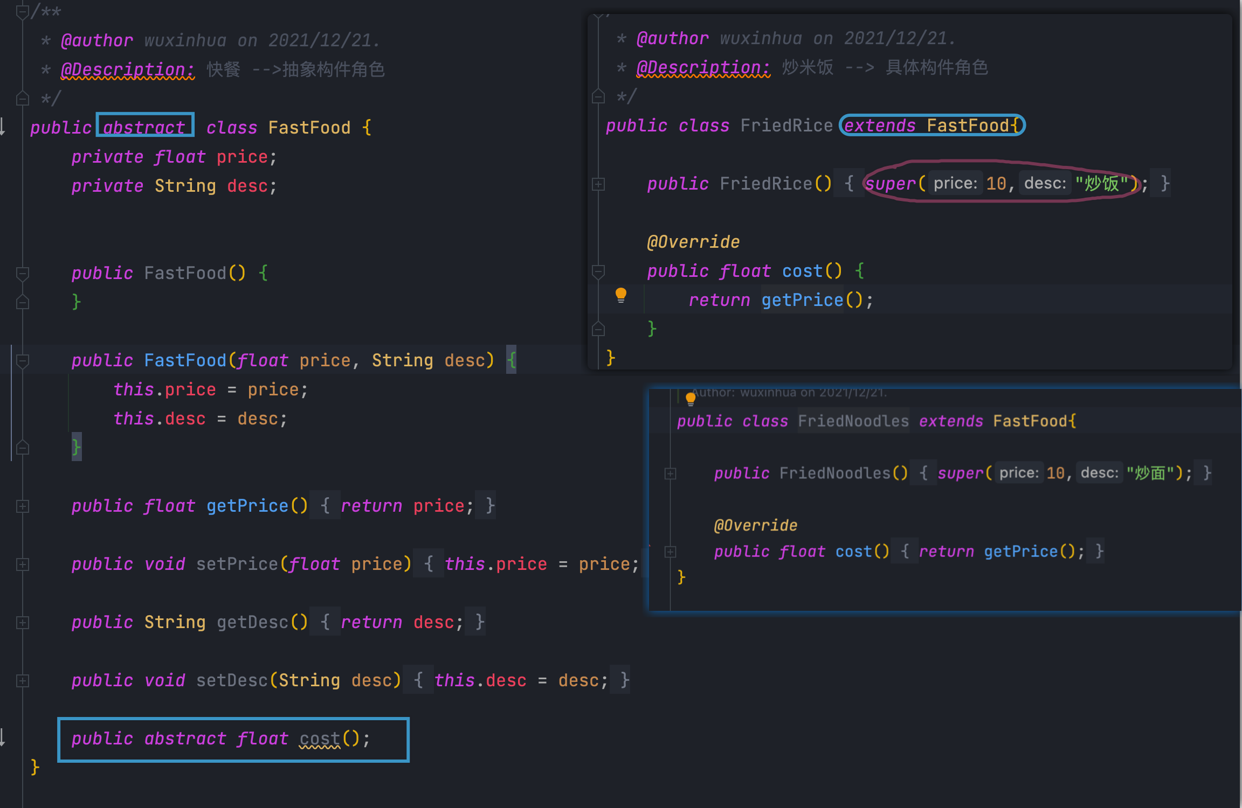Click the "炒饭" string literal
1242x808 pixels.
click(x=1101, y=184)
